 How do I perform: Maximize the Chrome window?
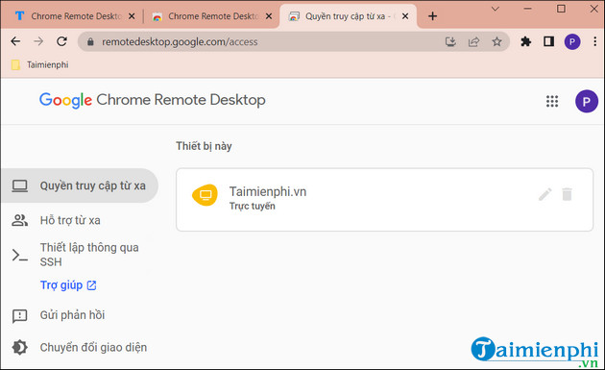pyautogui.click(x=561, y=9)
